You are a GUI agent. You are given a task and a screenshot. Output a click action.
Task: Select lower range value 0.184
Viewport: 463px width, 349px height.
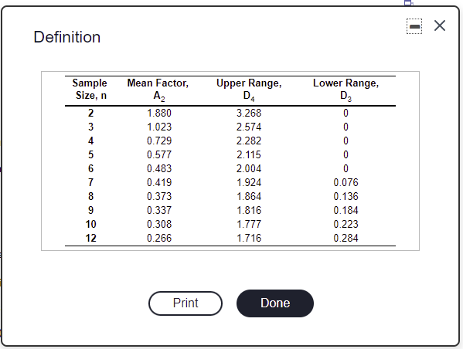pos(346,210)
